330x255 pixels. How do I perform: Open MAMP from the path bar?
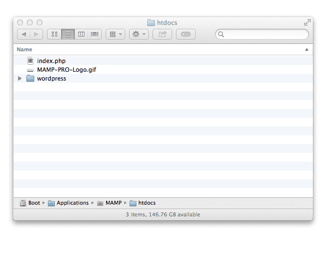tap(113, 203)
